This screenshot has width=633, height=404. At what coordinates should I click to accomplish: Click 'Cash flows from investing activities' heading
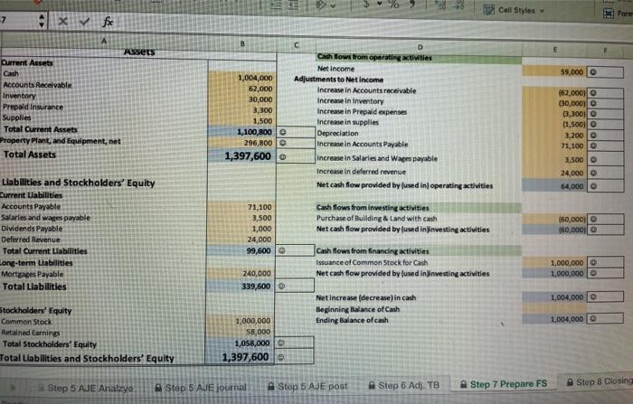coord(373,208)
